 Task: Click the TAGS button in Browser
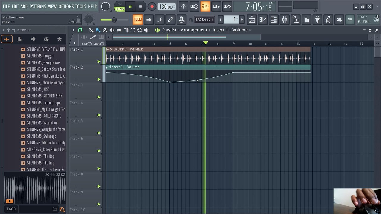coord(11,209)
